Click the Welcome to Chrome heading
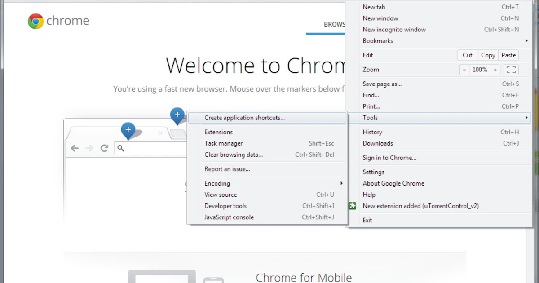Image resolution: width=539 pixels, height=283 pixels. tap(256, 66)
